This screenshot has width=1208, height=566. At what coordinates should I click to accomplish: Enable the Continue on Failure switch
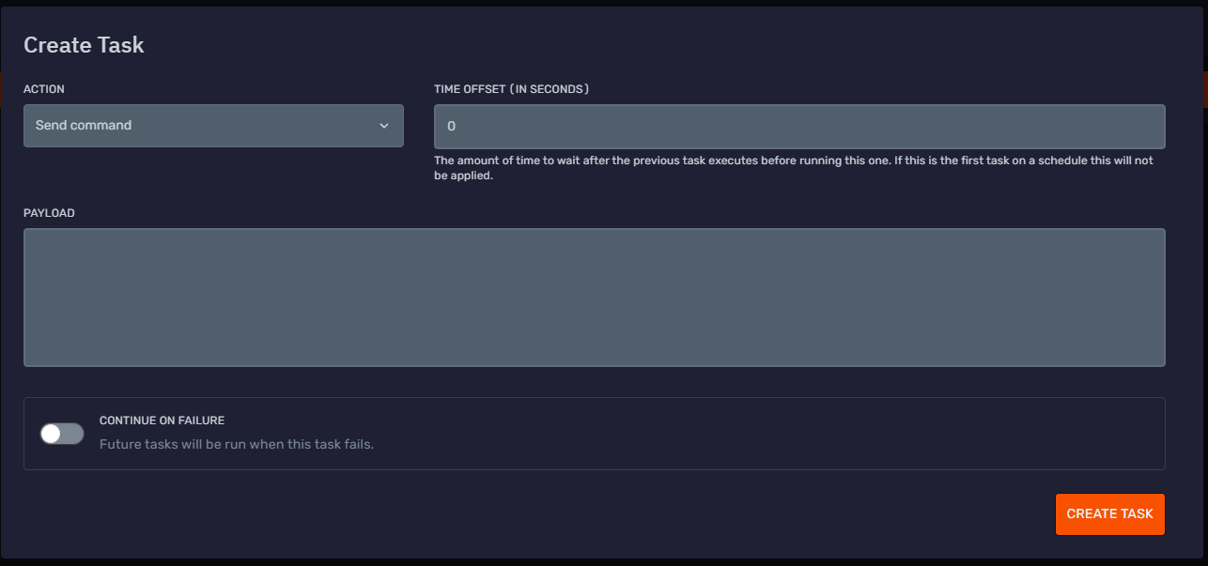[62, 434]
